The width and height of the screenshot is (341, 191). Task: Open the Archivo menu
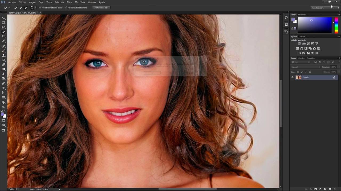[x=12, y=2]
